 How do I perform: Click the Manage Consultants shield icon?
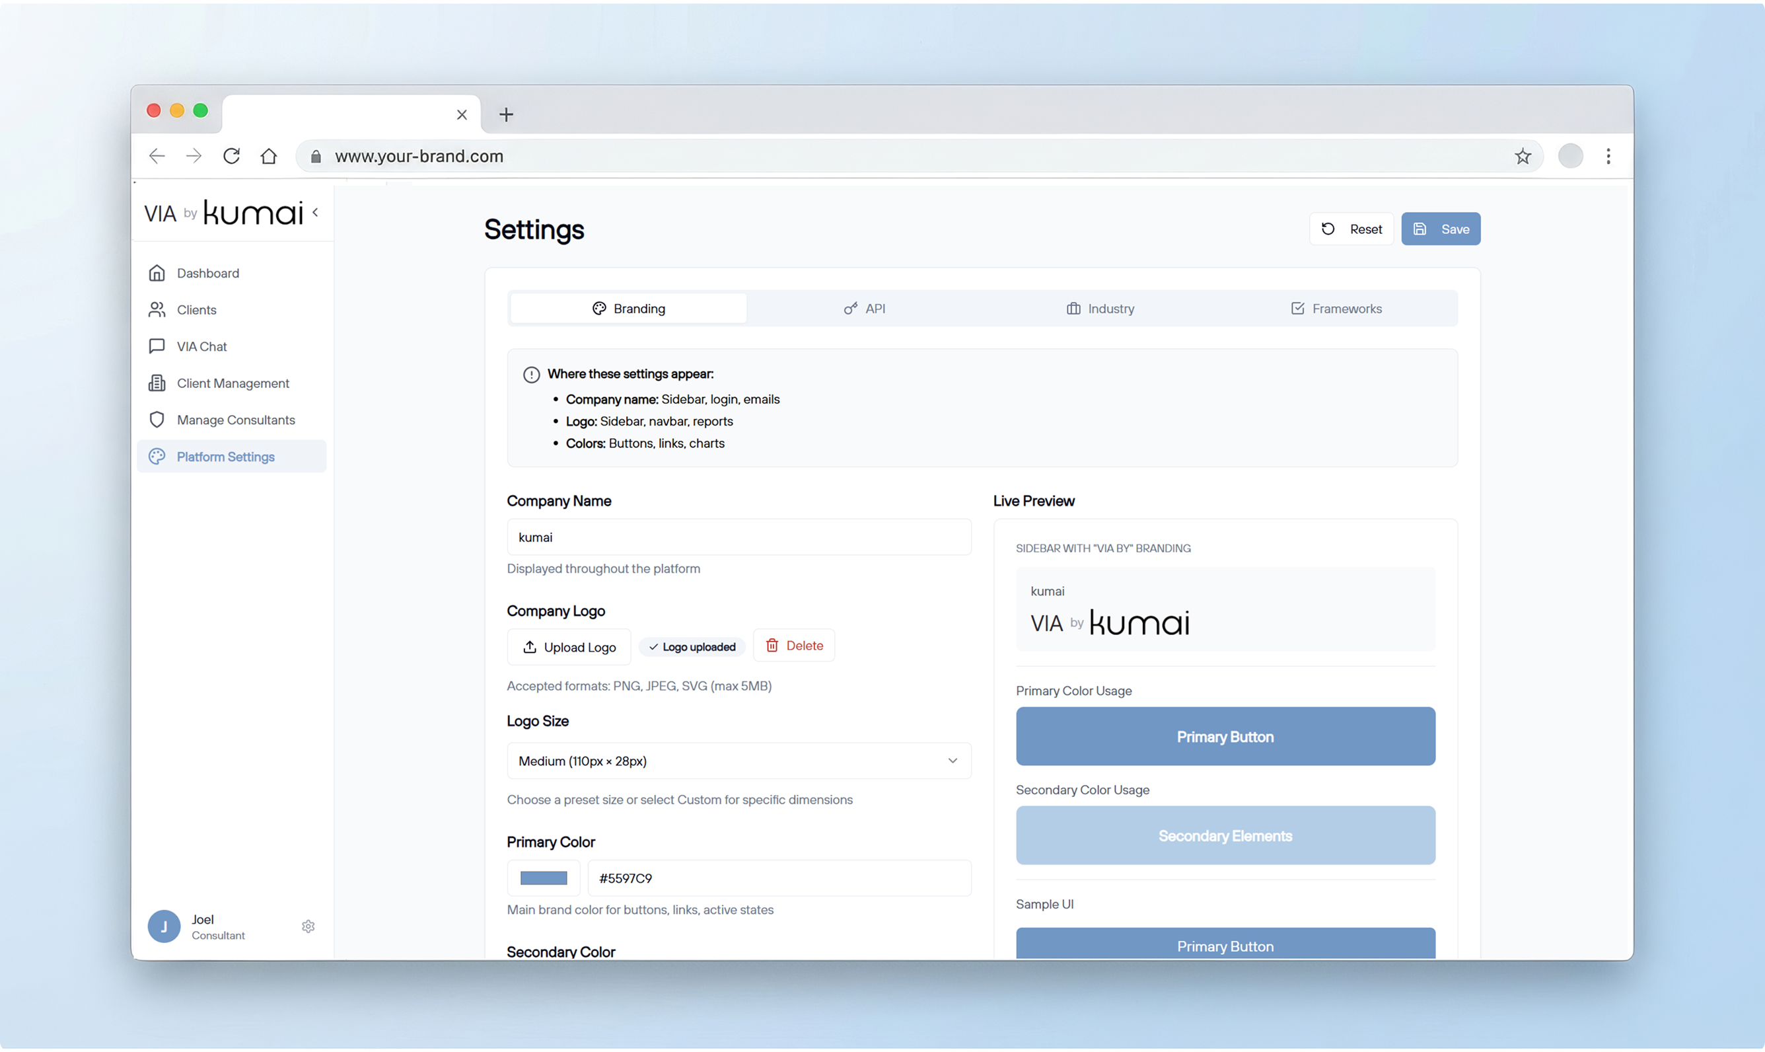point(157,420)
